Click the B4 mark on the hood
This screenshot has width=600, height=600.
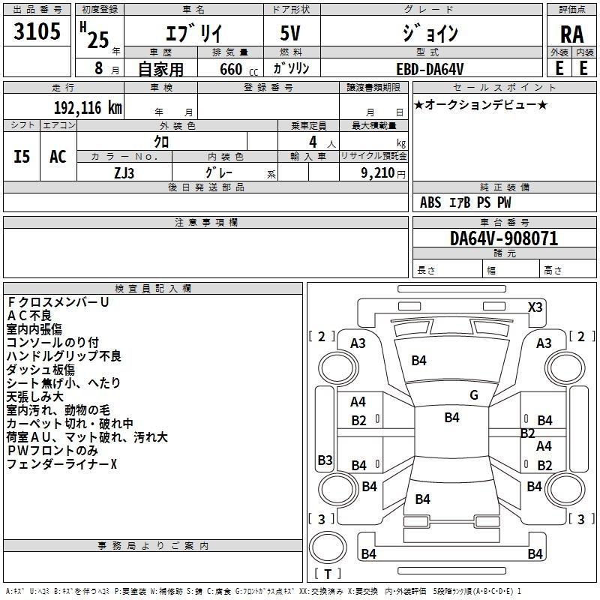[418, 361]
